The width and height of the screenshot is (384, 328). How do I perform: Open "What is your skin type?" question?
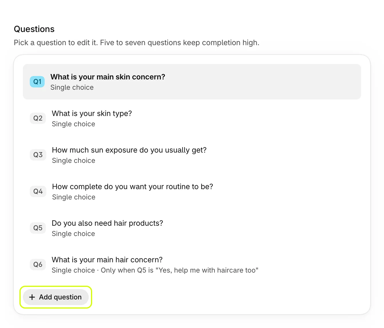pyautogui.click(x=192, y=118)
